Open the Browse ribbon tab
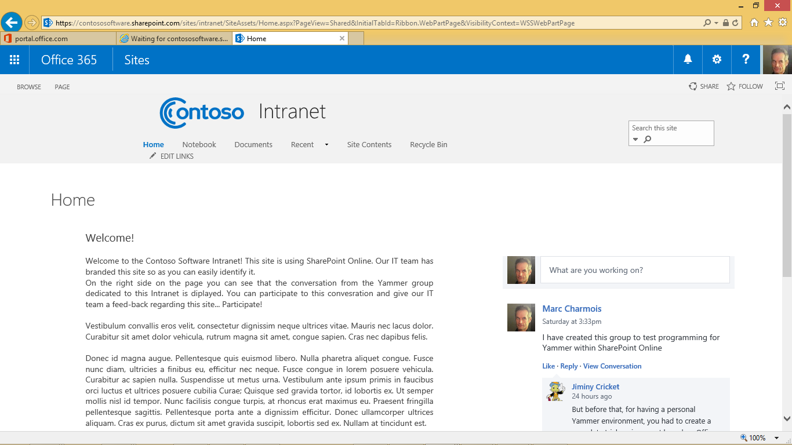Viewport: 792px width, 445px height. tap(29, 87)
